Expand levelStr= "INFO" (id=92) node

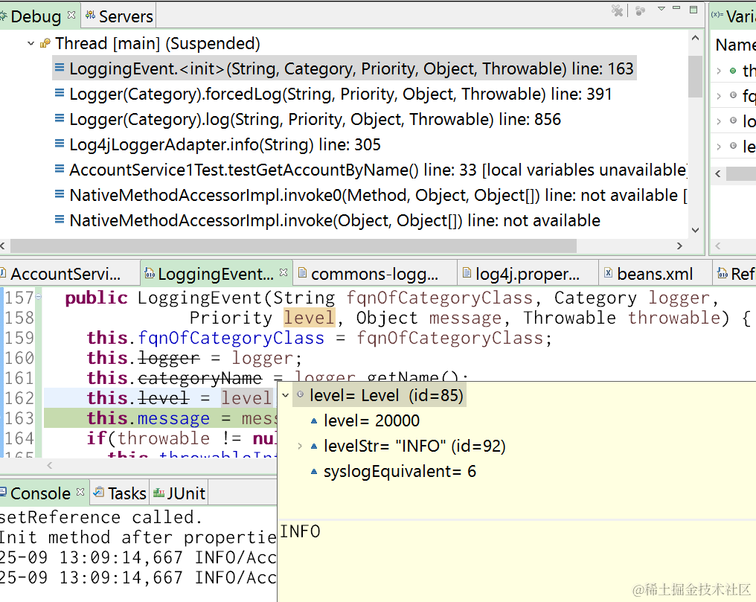point(300,446)
